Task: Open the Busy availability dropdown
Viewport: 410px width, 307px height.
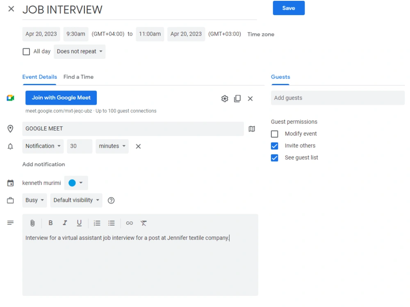Action: (x=34, y=201)
